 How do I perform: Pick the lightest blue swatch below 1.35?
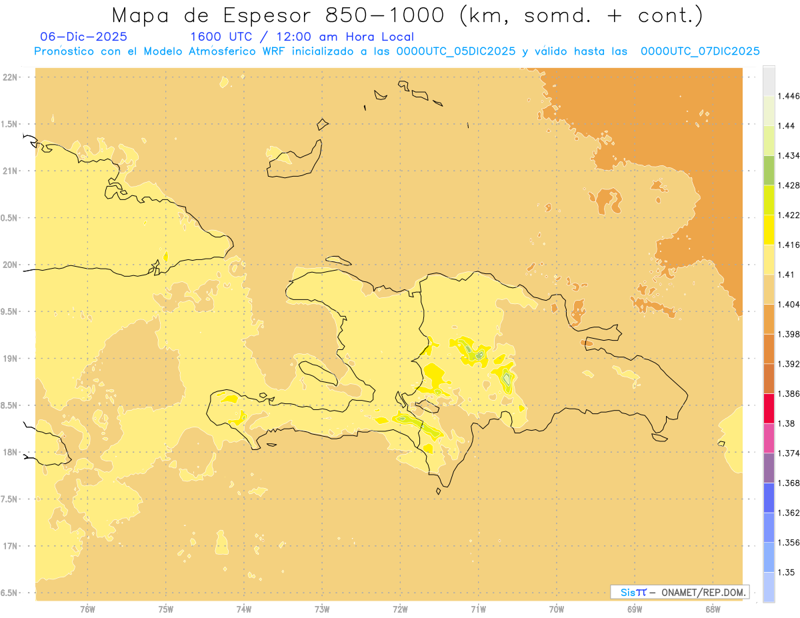point(769,587)
